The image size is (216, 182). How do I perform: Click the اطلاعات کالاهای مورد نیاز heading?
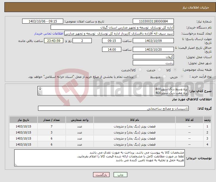click(192, 99)
